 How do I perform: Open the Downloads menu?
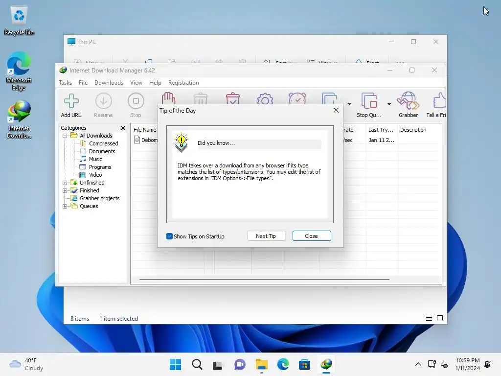109,83
